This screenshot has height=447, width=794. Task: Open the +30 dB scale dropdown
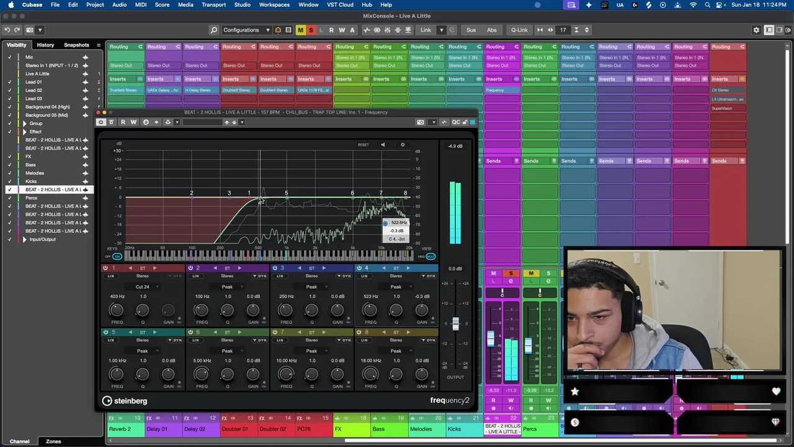click(x=117, y=150)
